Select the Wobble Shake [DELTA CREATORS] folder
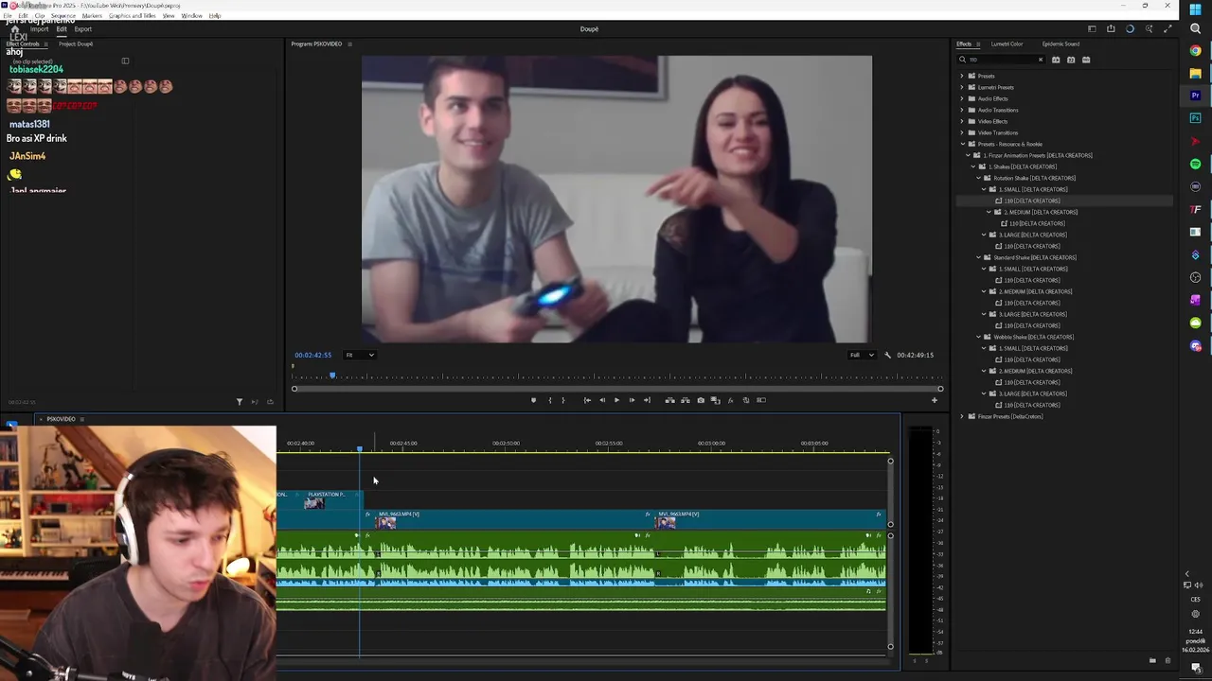 (1033, 337)
